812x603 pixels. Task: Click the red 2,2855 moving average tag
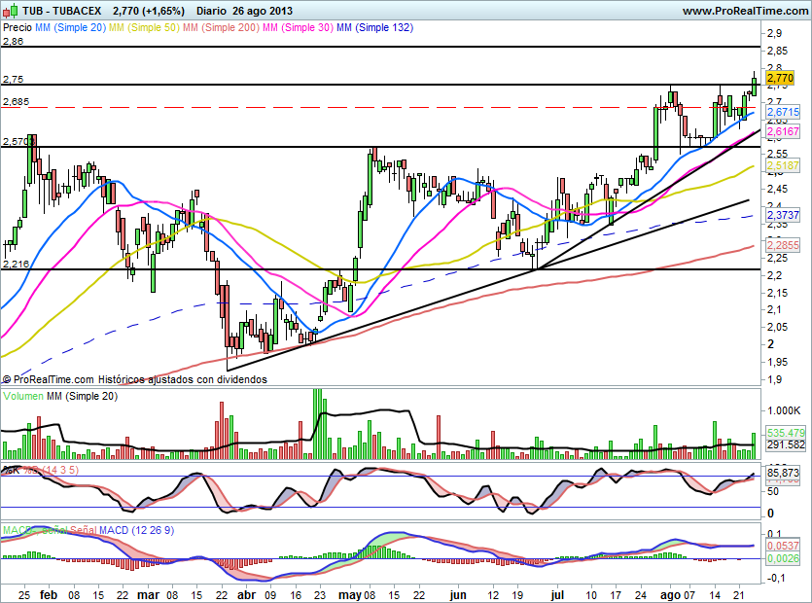click(x=782, y=246)
